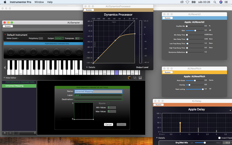Click the Creative Cloud menu bar icon

point(182,2)
